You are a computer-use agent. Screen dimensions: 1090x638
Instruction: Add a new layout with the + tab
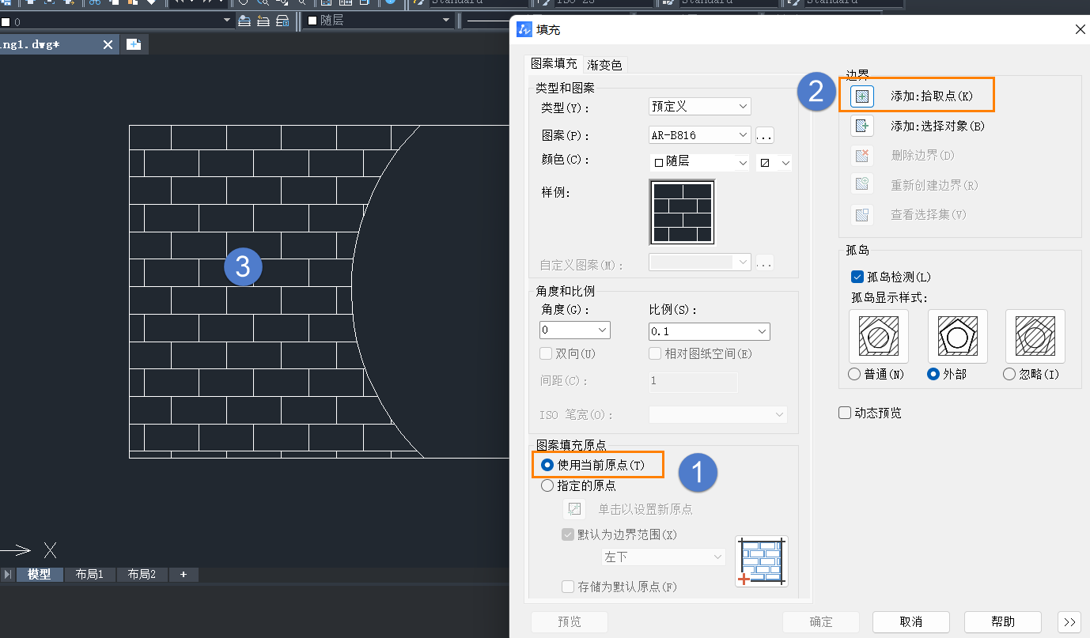click(x=184, y=575)
